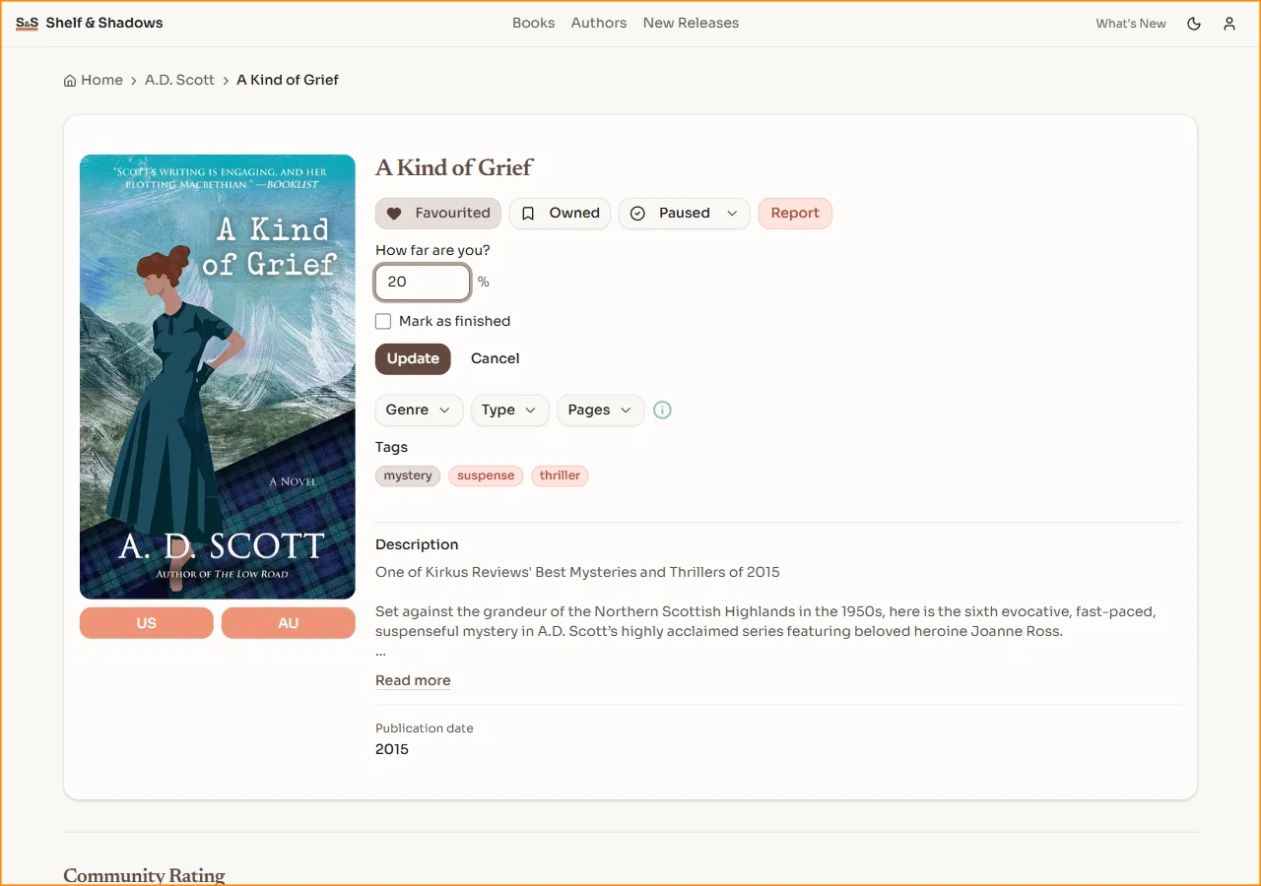Screen dimensions: 1261x886
Task: Select the thriller tag
Action: 560,476
